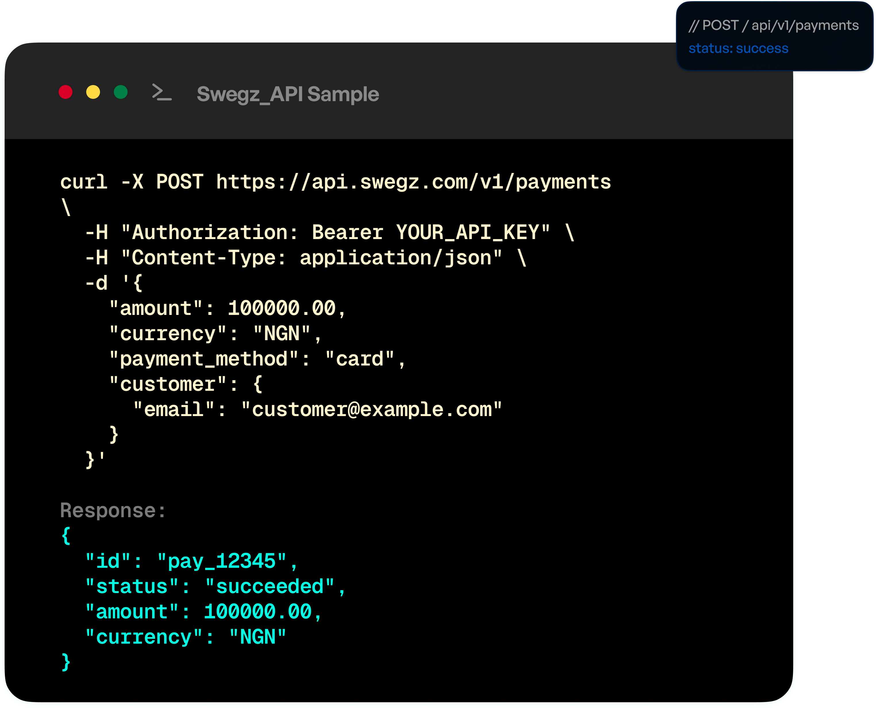876x708 pixels.
Task: Click the POST /api/v1/payments comment
Action: 773,25
